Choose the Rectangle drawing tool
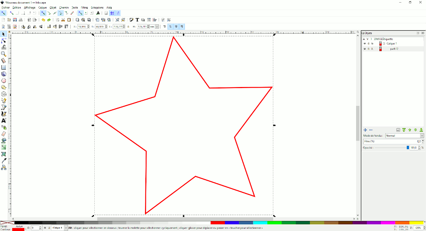The image size is (426, 231). point(4,67)
